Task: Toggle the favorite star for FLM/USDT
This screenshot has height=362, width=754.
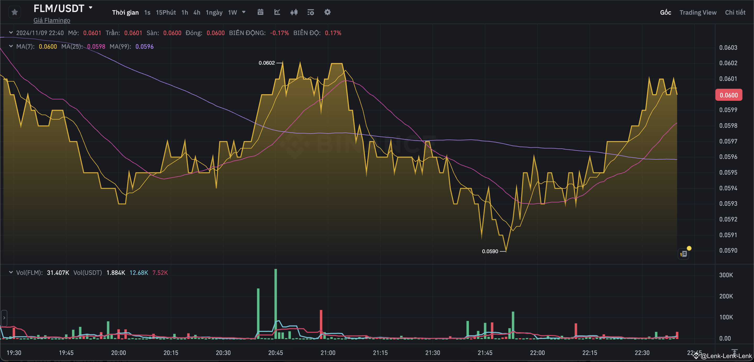Action: coord(14,12)
